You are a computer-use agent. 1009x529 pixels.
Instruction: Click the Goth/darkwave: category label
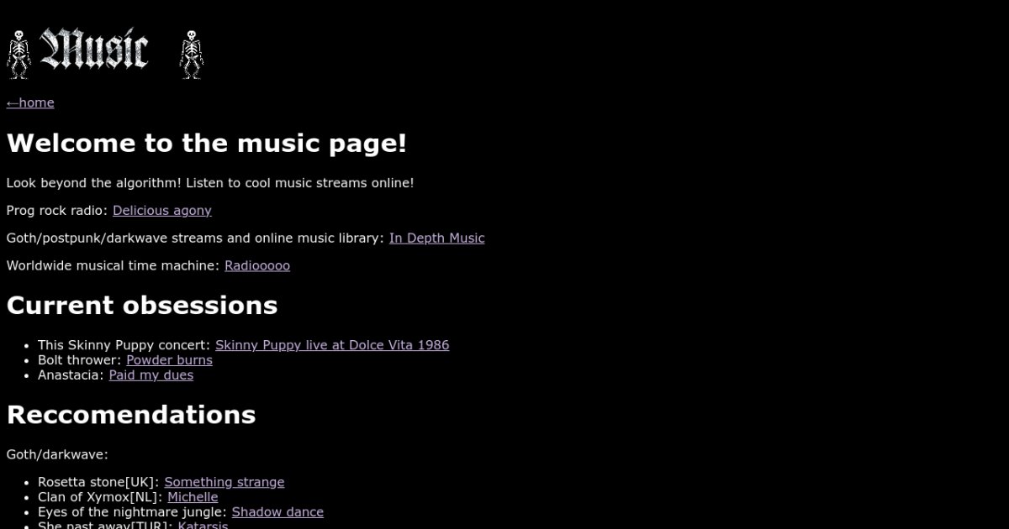point(57,454)
